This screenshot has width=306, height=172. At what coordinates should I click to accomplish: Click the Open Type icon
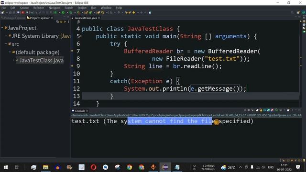98,12
